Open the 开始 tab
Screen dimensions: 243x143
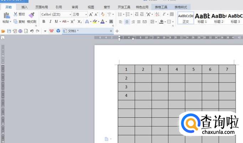pos(9,7)
